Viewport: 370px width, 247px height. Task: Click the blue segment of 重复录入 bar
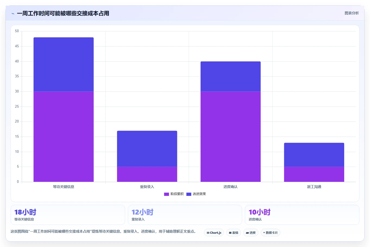click(147, 149)
